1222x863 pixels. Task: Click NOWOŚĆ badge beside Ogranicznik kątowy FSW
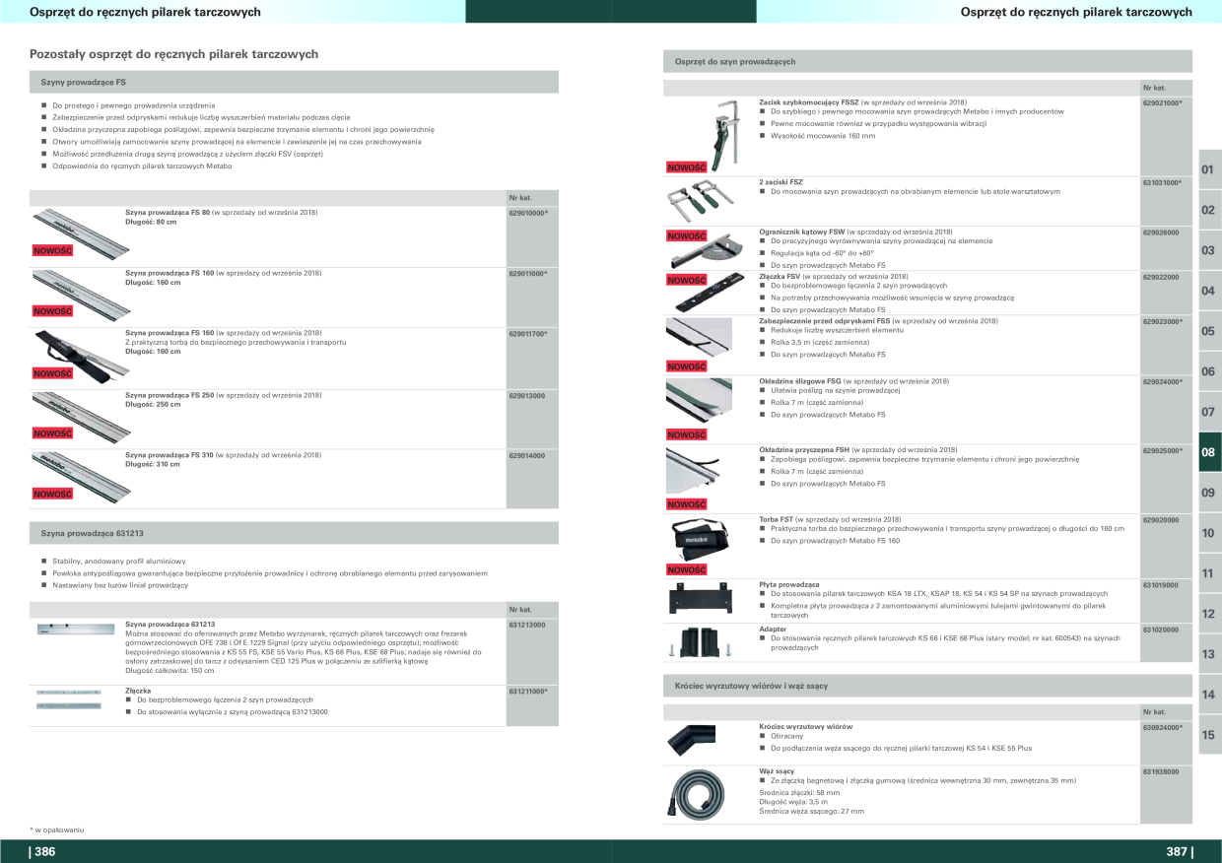pos(687,236)
